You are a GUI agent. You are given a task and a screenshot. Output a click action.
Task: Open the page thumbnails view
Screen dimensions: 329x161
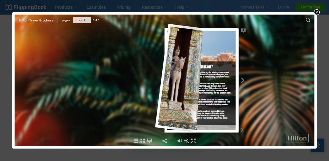[143, 141]
